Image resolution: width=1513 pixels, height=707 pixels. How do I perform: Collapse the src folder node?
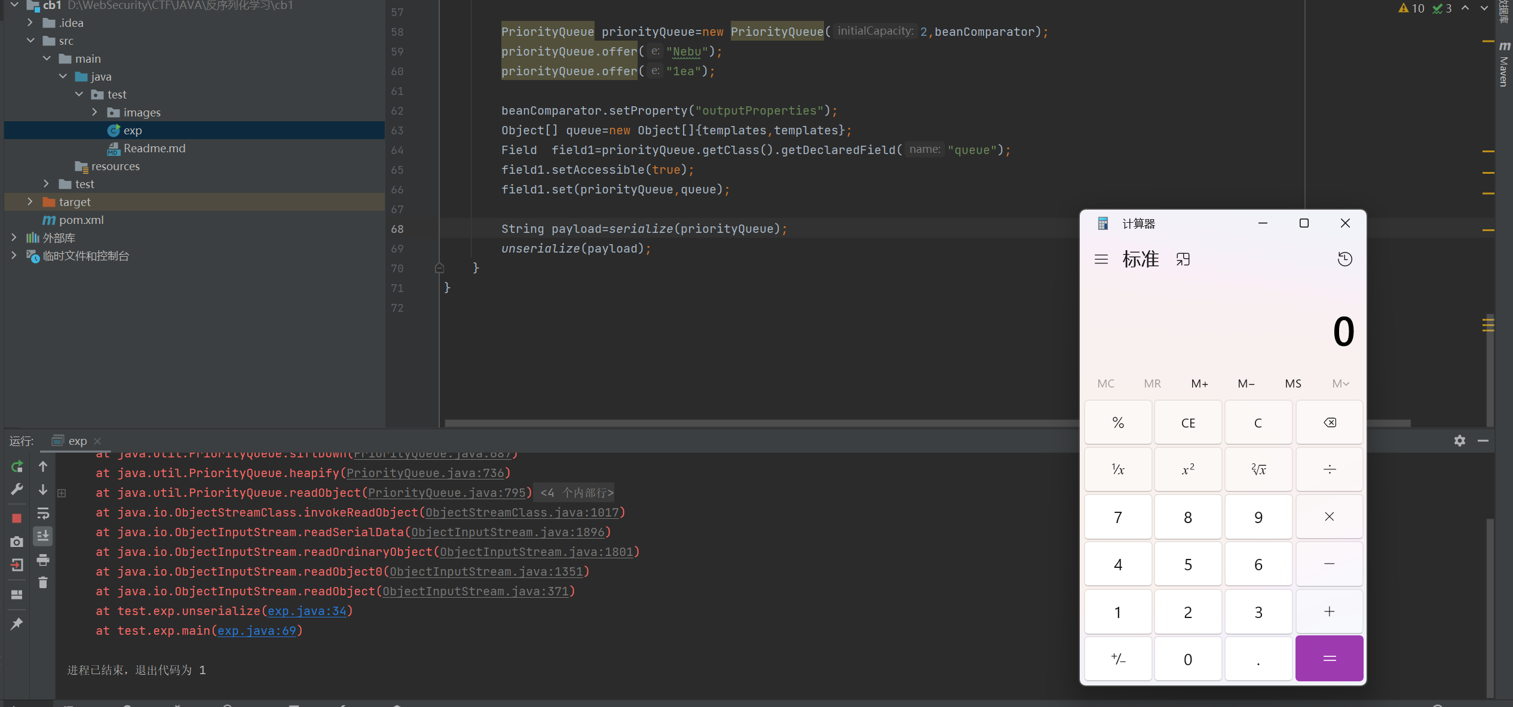coord(30,41)
